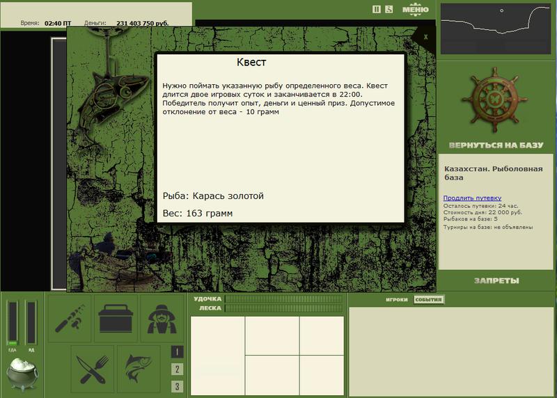
Task: Open the ЗАПРЕТЫ section
Action: click(496, 280)
